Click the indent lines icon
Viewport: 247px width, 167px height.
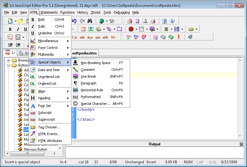pyautogui.click(x=11, y=45)
